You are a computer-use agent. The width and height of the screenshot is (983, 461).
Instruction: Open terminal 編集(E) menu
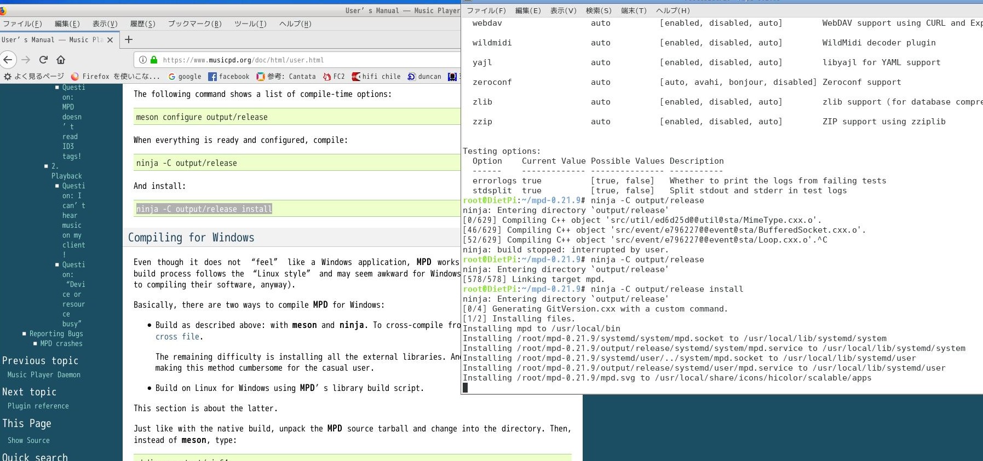point(528,10)
